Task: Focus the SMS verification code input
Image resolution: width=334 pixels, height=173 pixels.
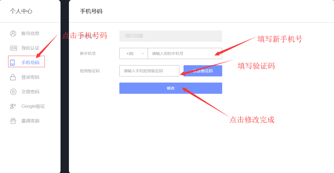Action: (149, 71)
